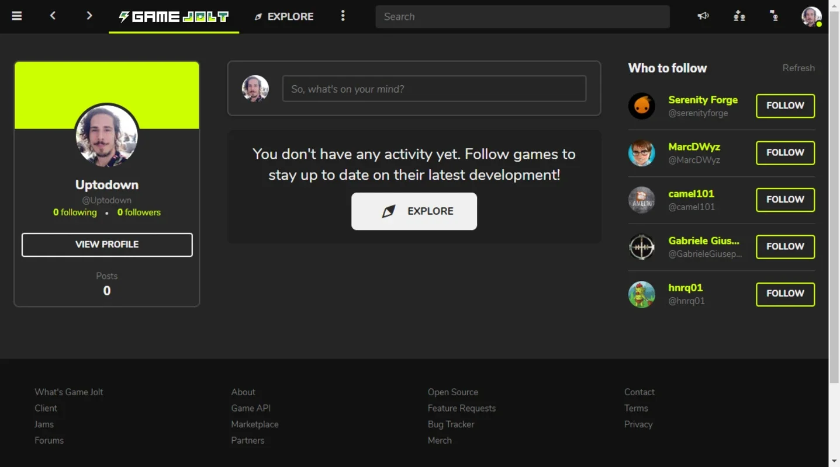840x467 pixels.
Task: Click the large Explore button
Action: point(414,211)
